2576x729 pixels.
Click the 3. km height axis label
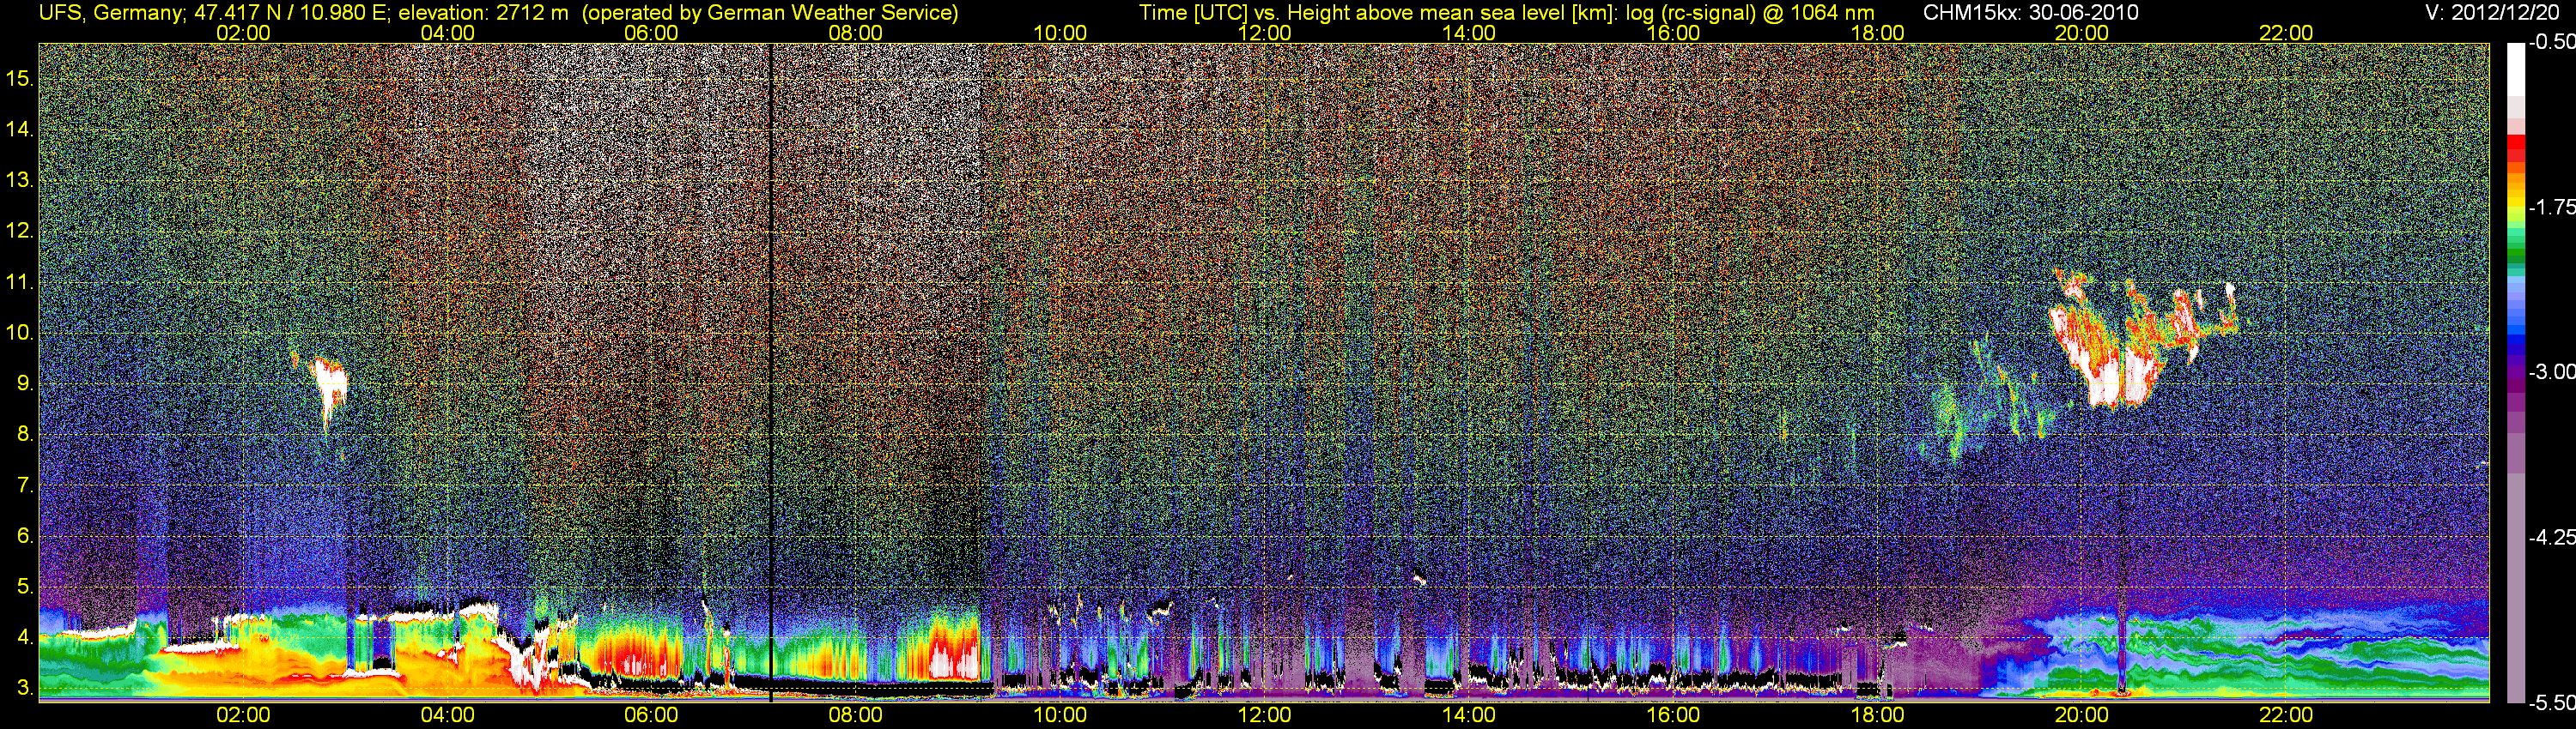pyautogui.click(x=26, y=688)
